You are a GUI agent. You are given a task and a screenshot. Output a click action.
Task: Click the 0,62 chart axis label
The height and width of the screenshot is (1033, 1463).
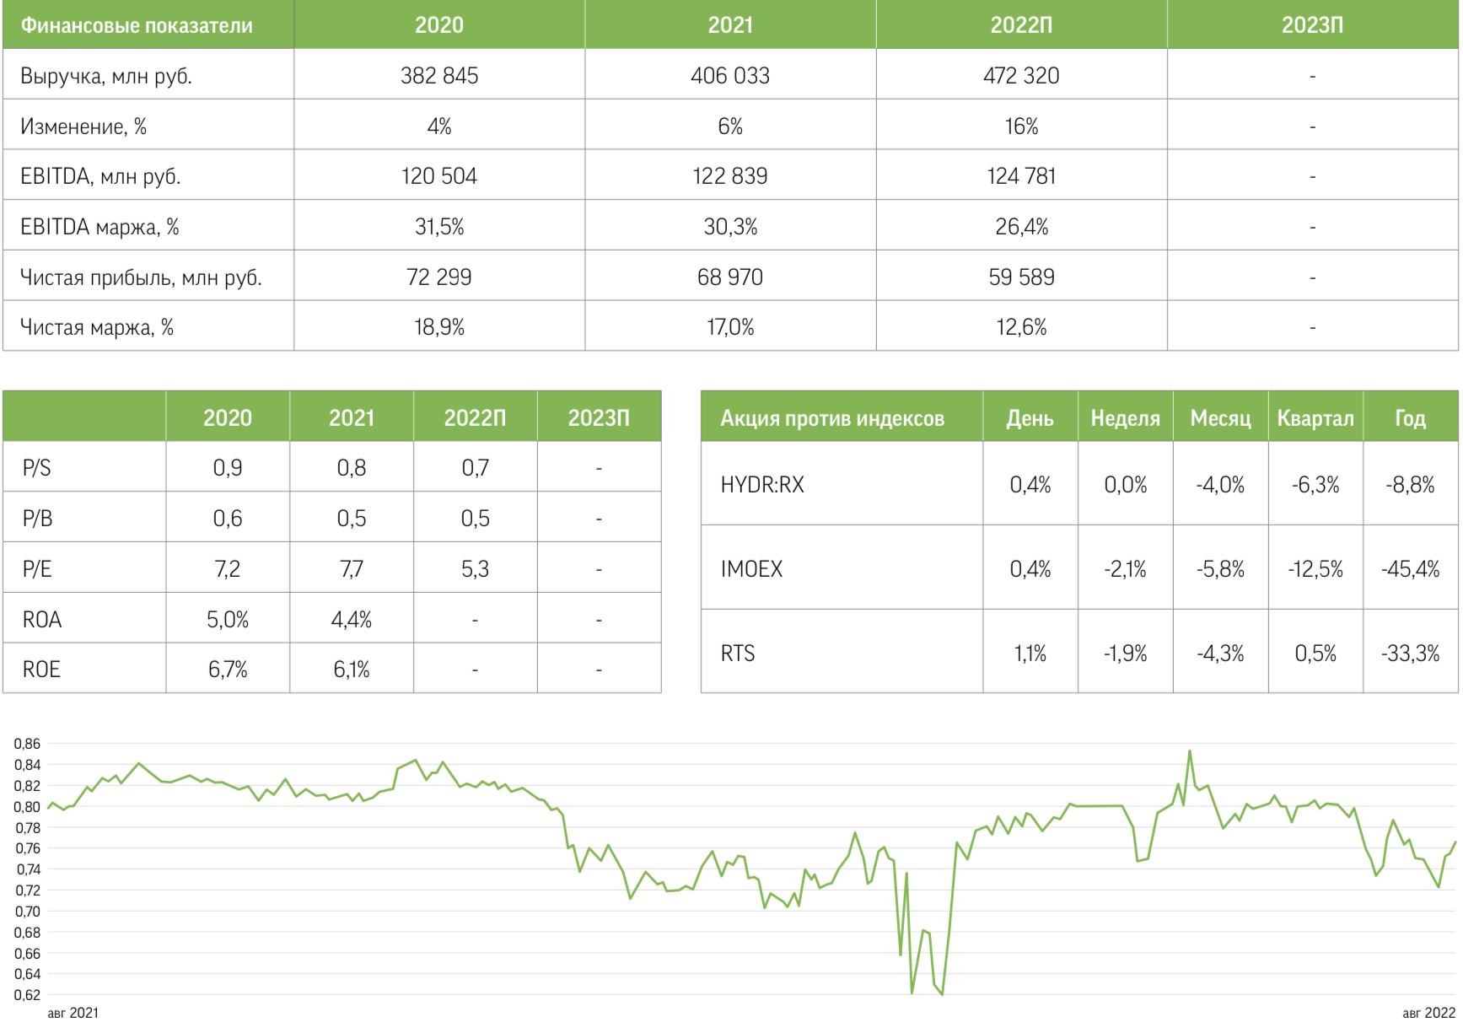[x=27, y=995]
